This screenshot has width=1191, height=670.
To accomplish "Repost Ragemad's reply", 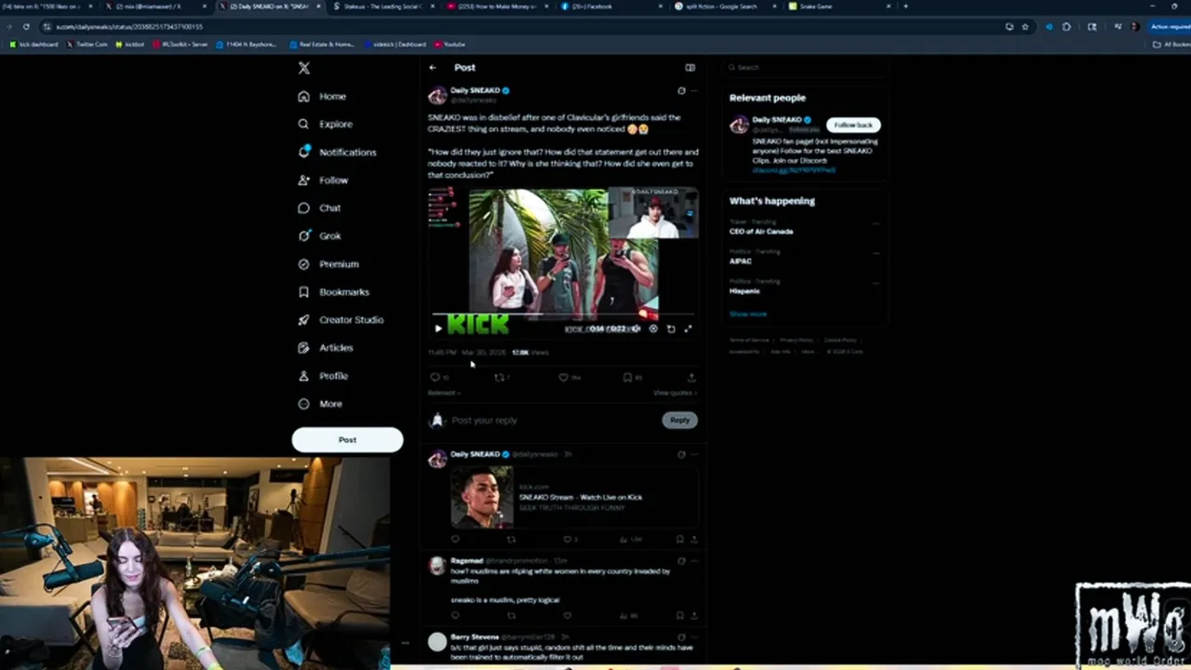I will point(511,615).
